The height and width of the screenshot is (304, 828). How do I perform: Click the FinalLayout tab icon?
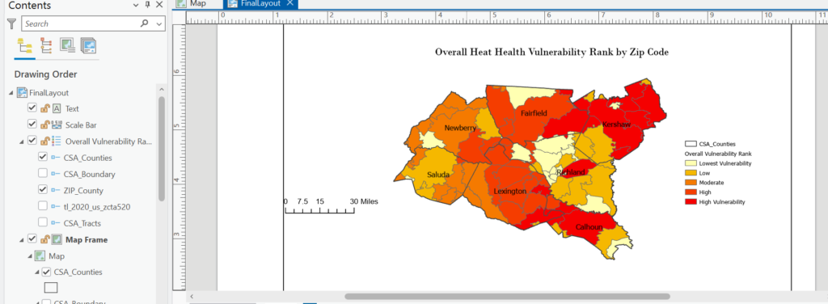(233, 3)
